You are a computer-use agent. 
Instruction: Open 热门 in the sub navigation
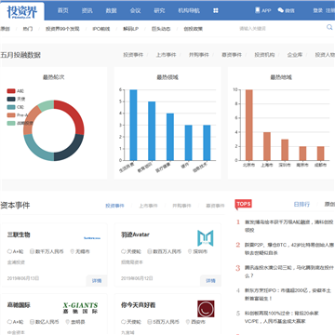pos(27,29)
